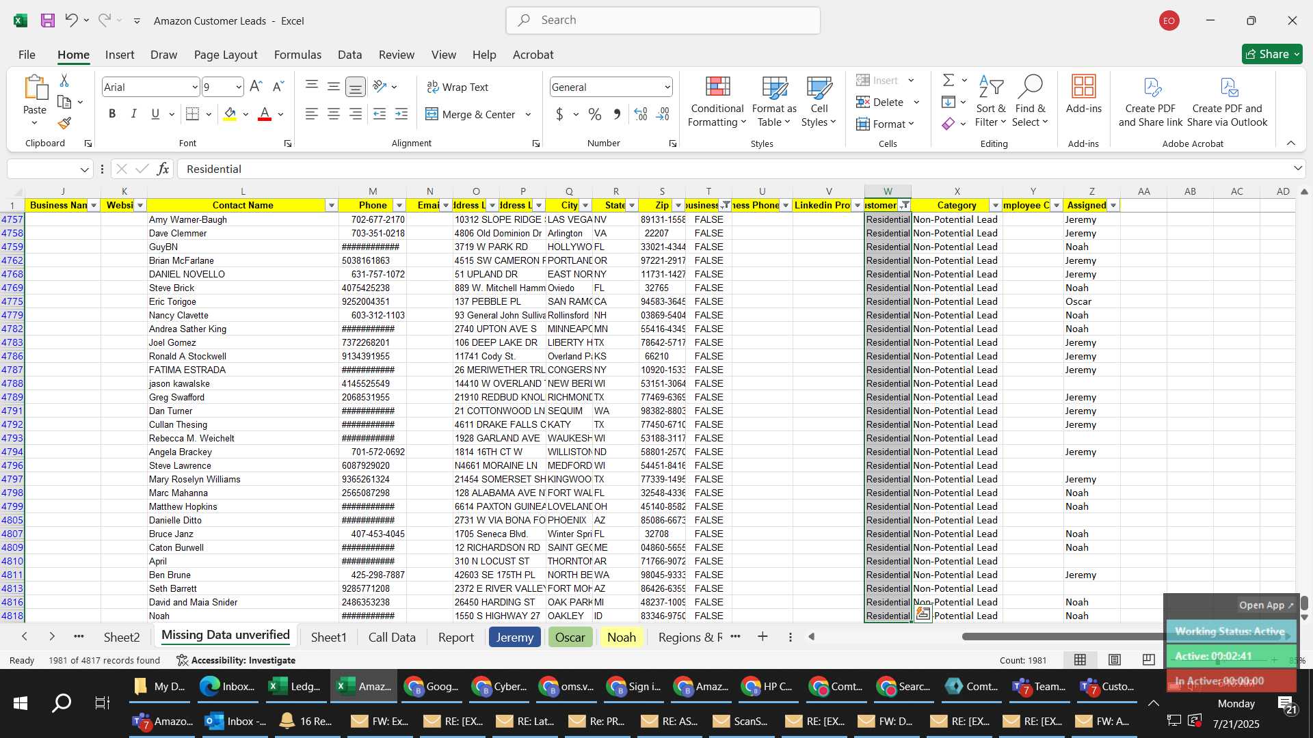
Task: Click the AutoSum sigma icon
Action: [949, 81]
